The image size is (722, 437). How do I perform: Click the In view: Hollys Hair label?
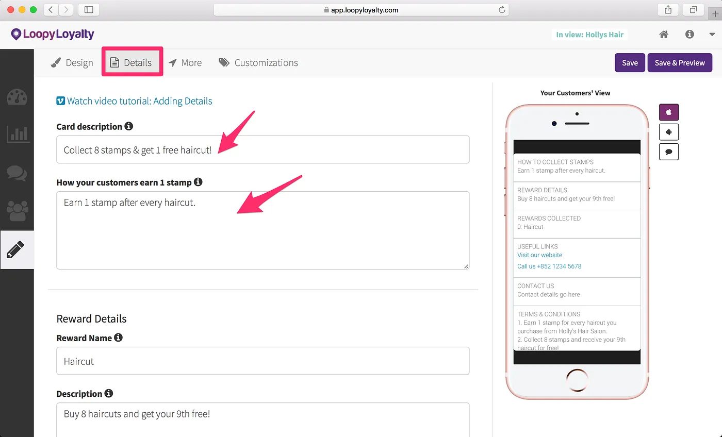tap(589, 35)
